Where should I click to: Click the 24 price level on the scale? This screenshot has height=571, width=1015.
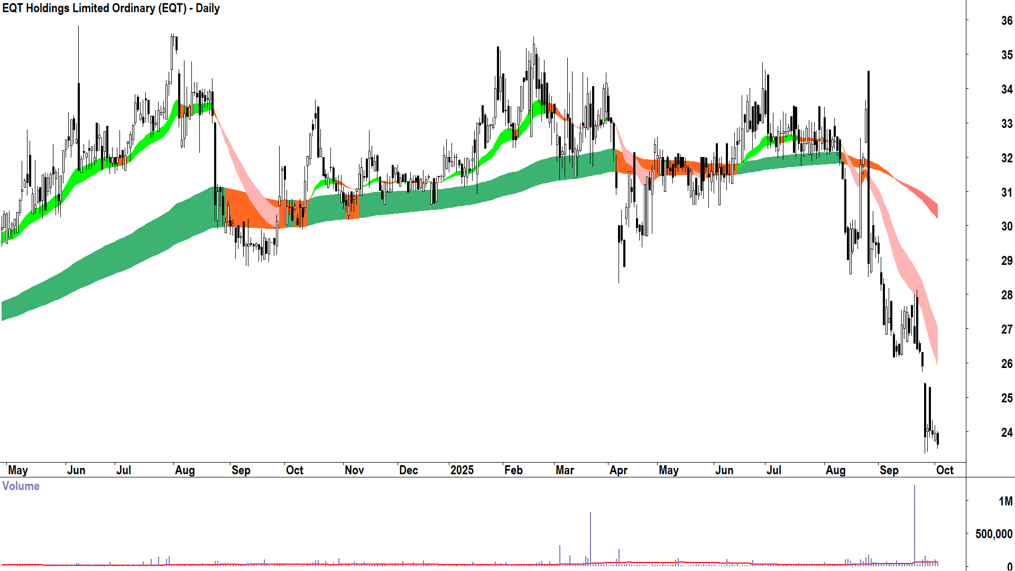1007,432
